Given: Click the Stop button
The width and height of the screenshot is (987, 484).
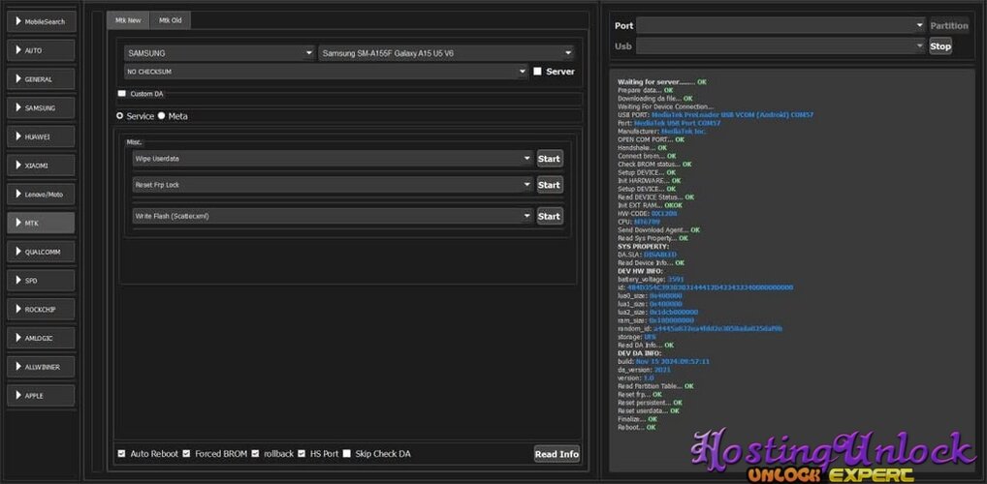Looking at the screenshot, I should (x=940, y=45).
